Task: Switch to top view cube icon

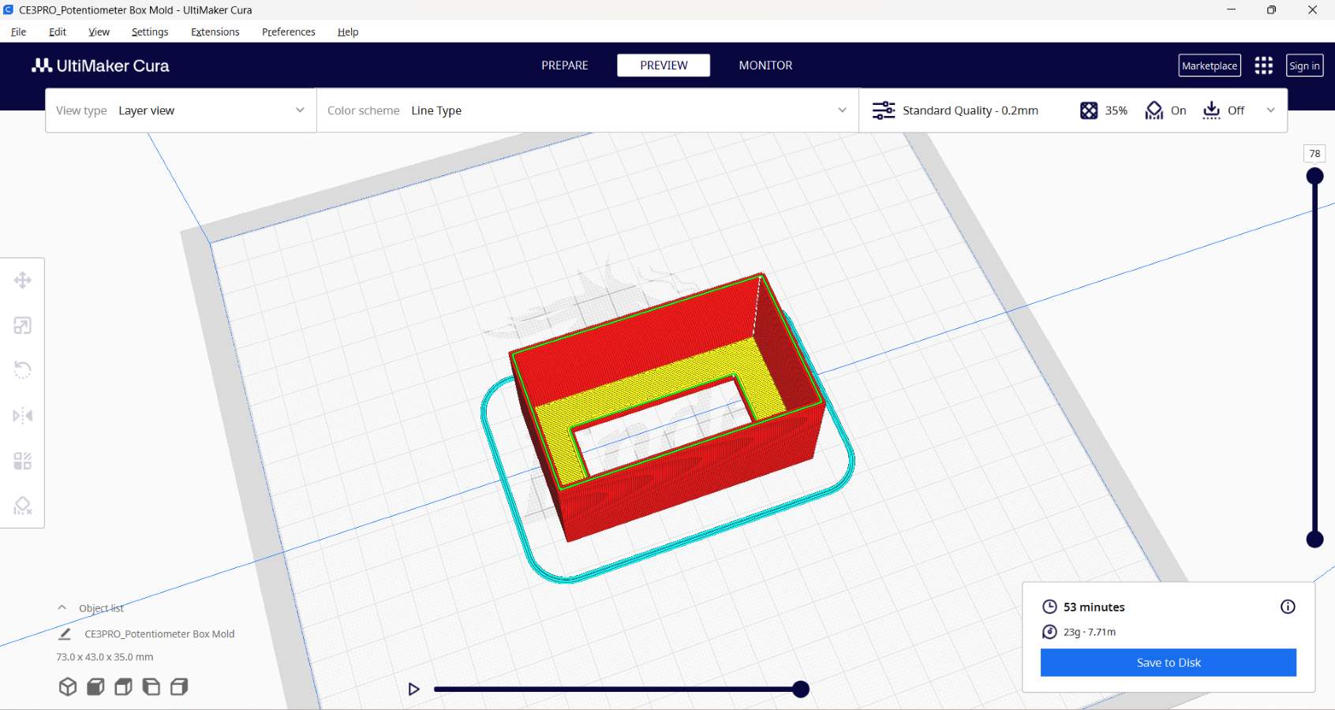Action: (x=123, y=686)
